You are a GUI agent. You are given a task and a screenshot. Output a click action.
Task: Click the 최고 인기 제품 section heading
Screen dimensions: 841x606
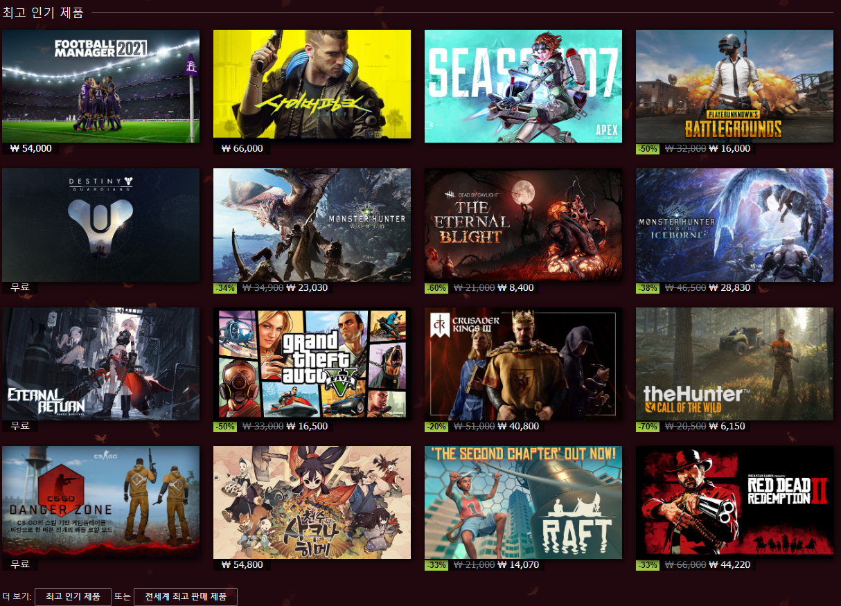tap(43, 12)
